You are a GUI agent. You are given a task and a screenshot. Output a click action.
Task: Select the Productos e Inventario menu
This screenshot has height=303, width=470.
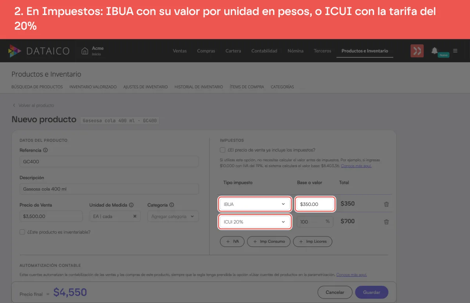[x=365, y=51]
